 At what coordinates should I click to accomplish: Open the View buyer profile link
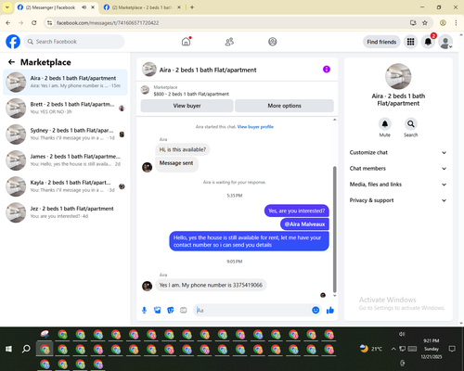click(255, 127)
